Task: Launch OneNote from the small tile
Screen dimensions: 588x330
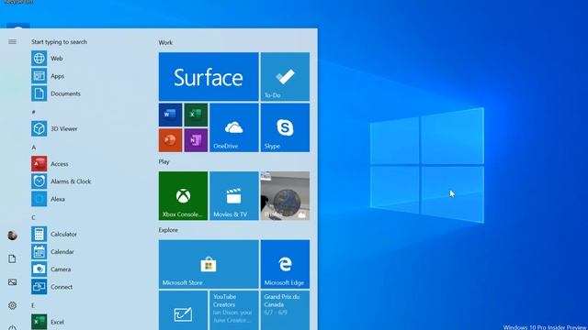Action: (x=196, y=140)
